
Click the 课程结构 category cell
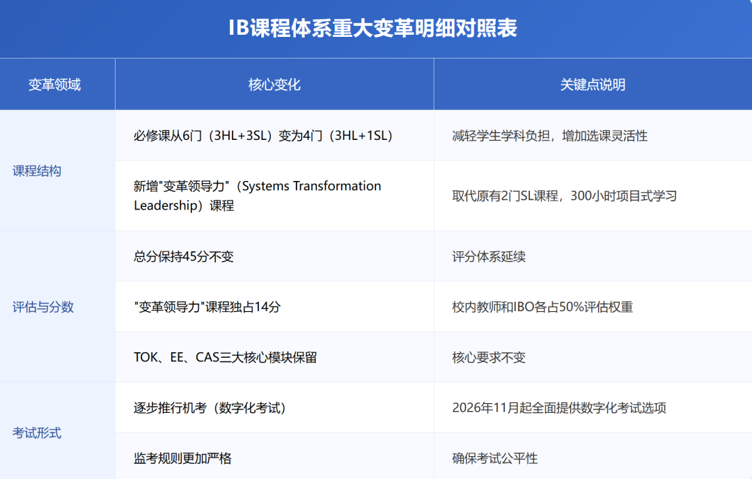(58, 171)
